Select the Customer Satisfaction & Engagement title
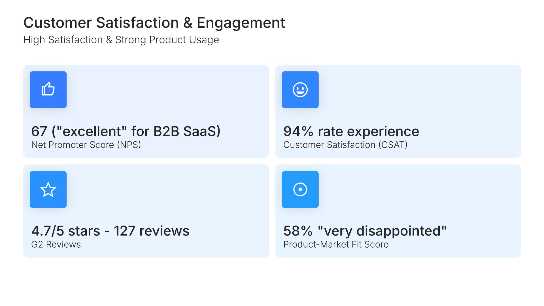 point(154,23)
